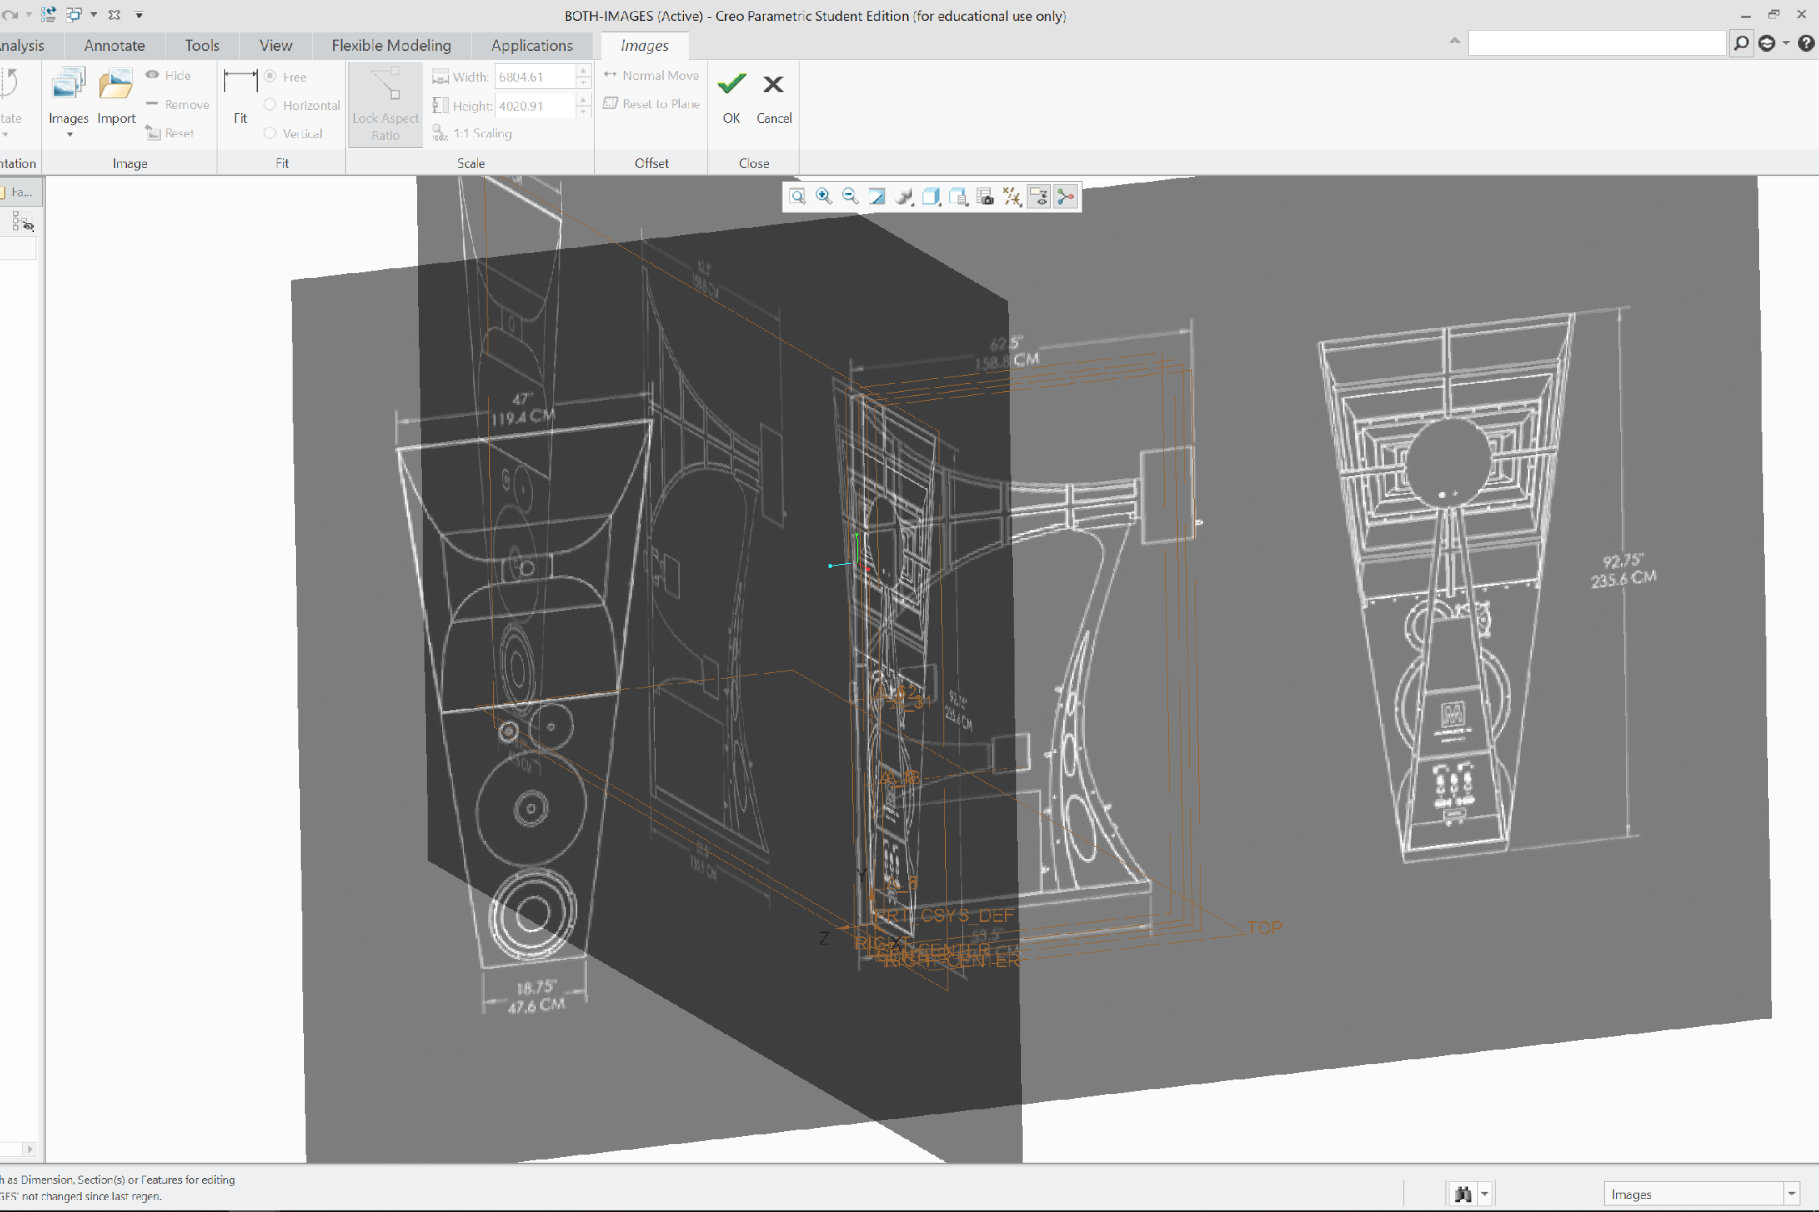Select the Horizontal fit radio button
This screenshot has height=1212, width=1819.
pos(271,105)
